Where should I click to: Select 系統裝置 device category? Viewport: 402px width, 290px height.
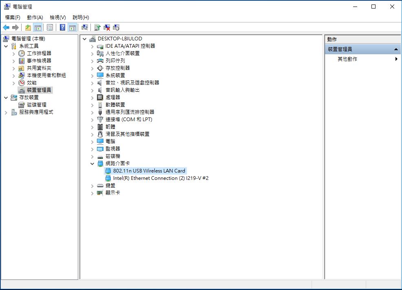pos(115,75)
